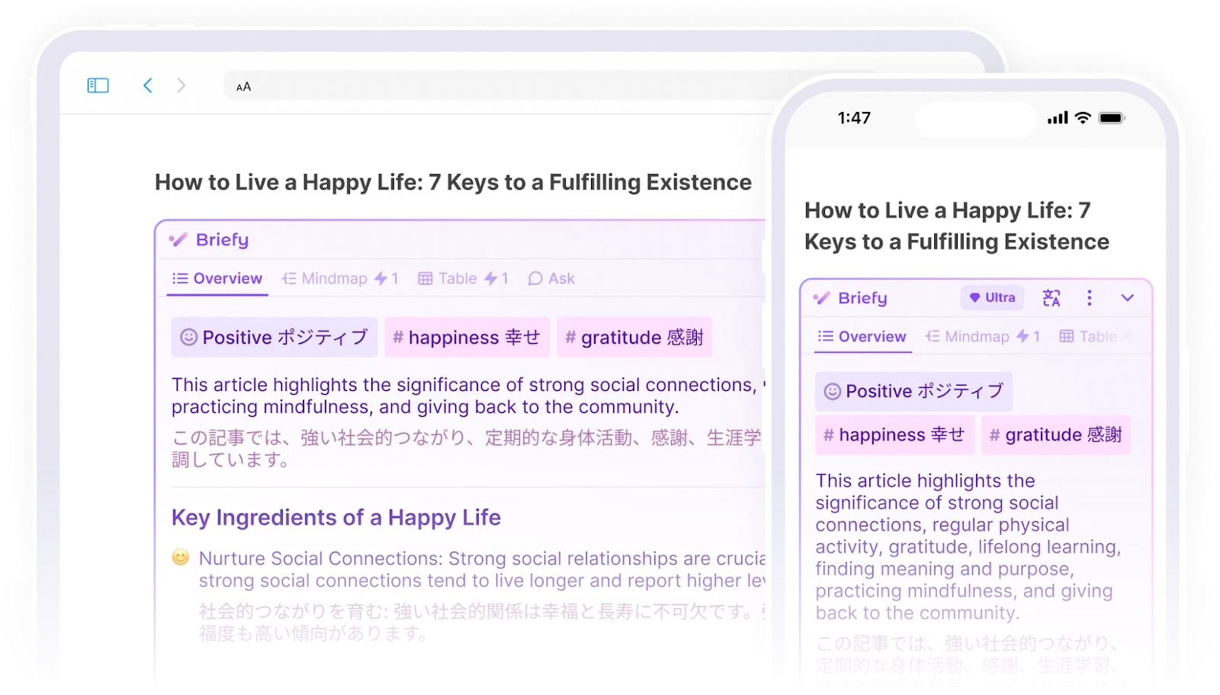Click the gratitude hashtag on tablet
The height and width of the screenshot is (695, 1220).
[x=634, y=338]
